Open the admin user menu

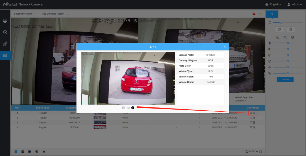click(x=295, y=4)
